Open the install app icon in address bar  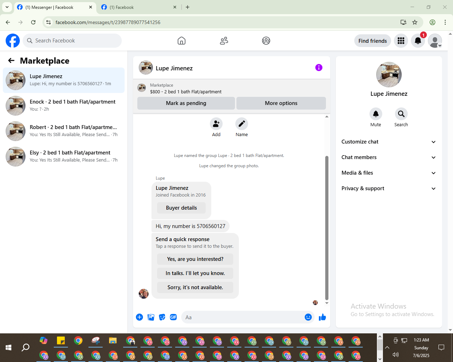point(403,22)
